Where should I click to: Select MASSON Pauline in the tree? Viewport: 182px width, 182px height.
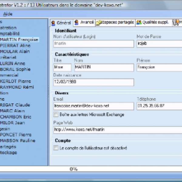[18, 140]
